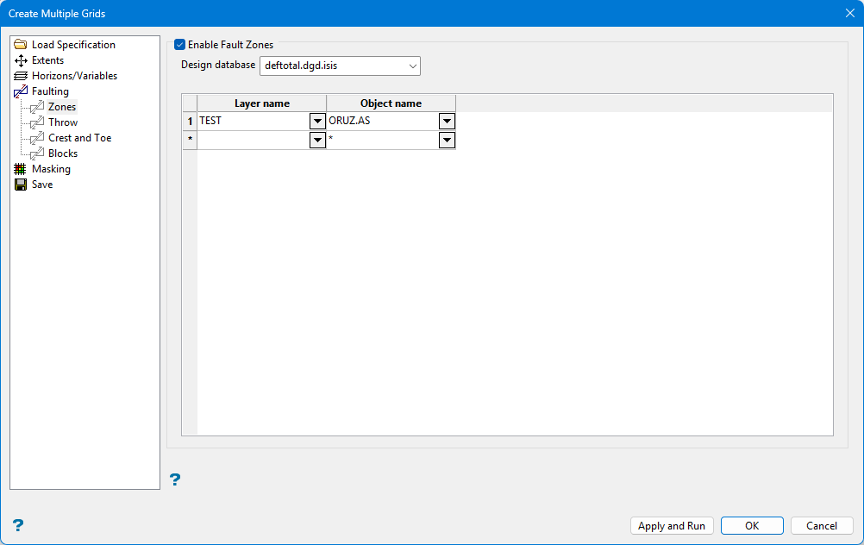Click the Load Specification folder icon
Screen dimensions: 864x545
pos(21,45)
